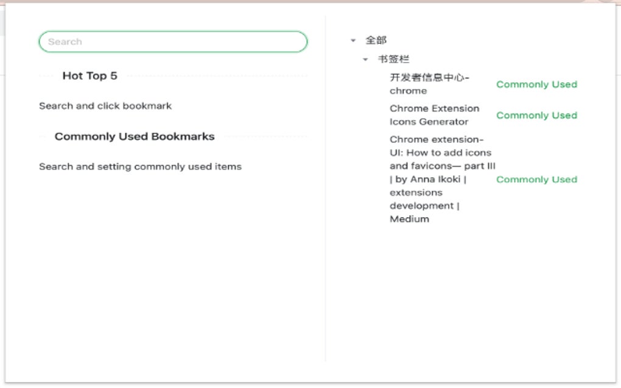Click the Search and click bookmark text
Viewport: 621px width, 388px height.
pos(105,106)
